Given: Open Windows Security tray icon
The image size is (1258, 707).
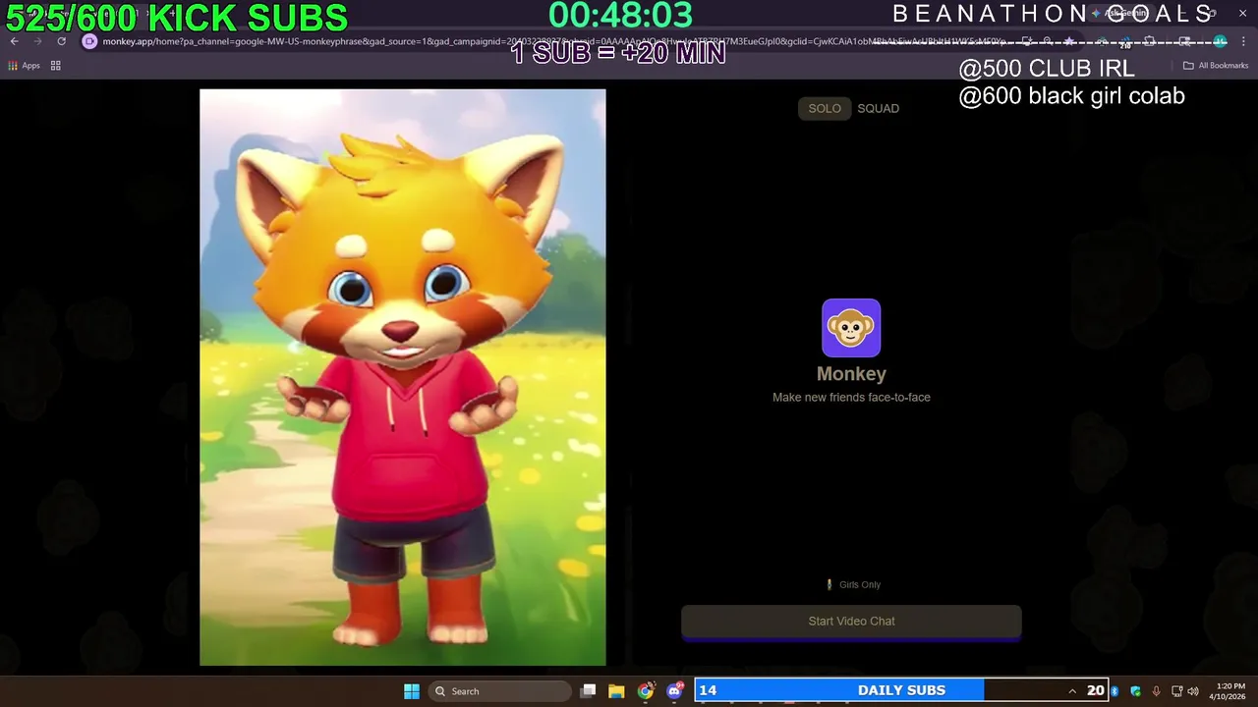Looking at the screenshot, I should (1135, 691).
